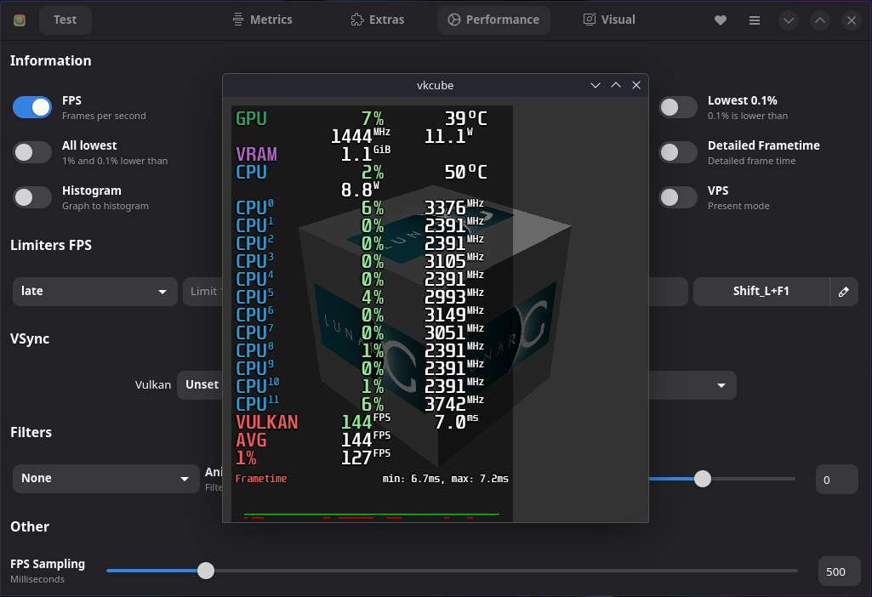Open the Extras tab
This screenshot has height=597, width=872.
[x=378, y=20]
